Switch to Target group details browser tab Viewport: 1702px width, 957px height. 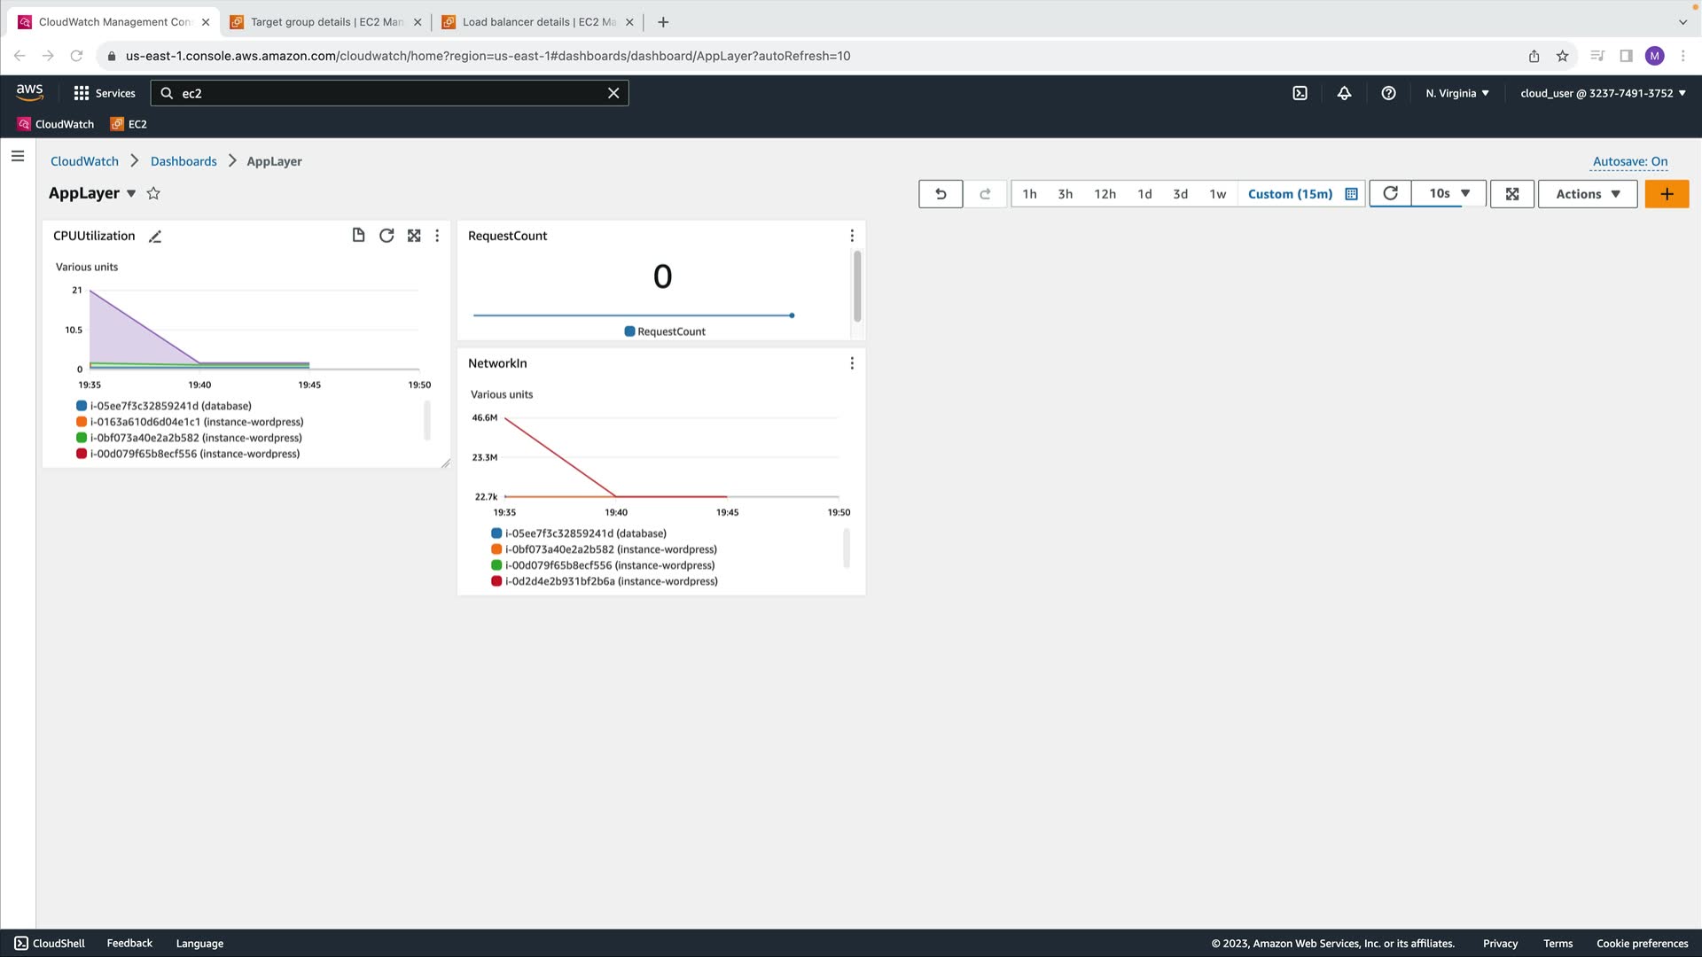tap(326, 22)
